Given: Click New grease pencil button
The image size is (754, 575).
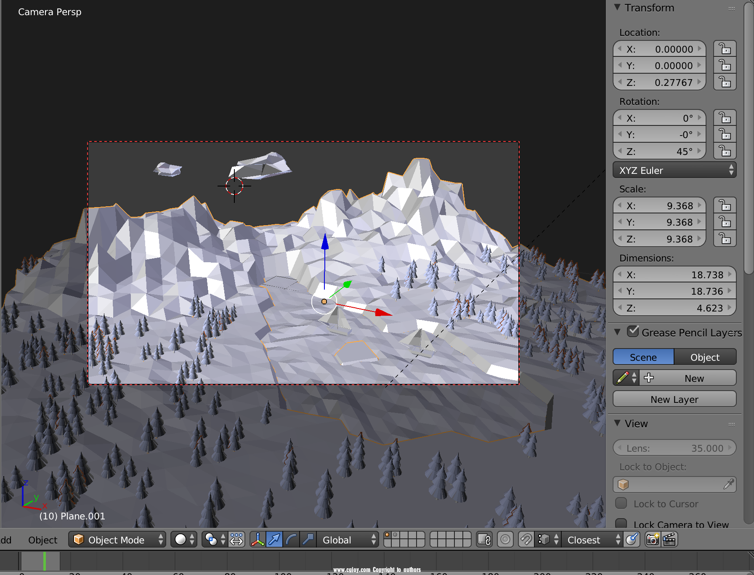Looking at the screenshot, I should [x=694, y=378].
